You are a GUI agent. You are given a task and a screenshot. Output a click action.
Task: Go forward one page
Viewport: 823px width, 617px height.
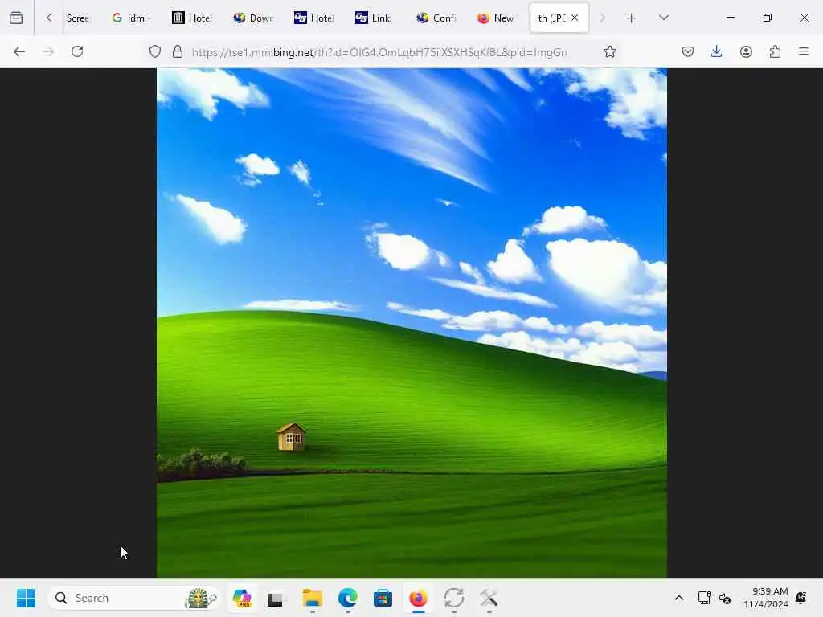tap(48, 51)
